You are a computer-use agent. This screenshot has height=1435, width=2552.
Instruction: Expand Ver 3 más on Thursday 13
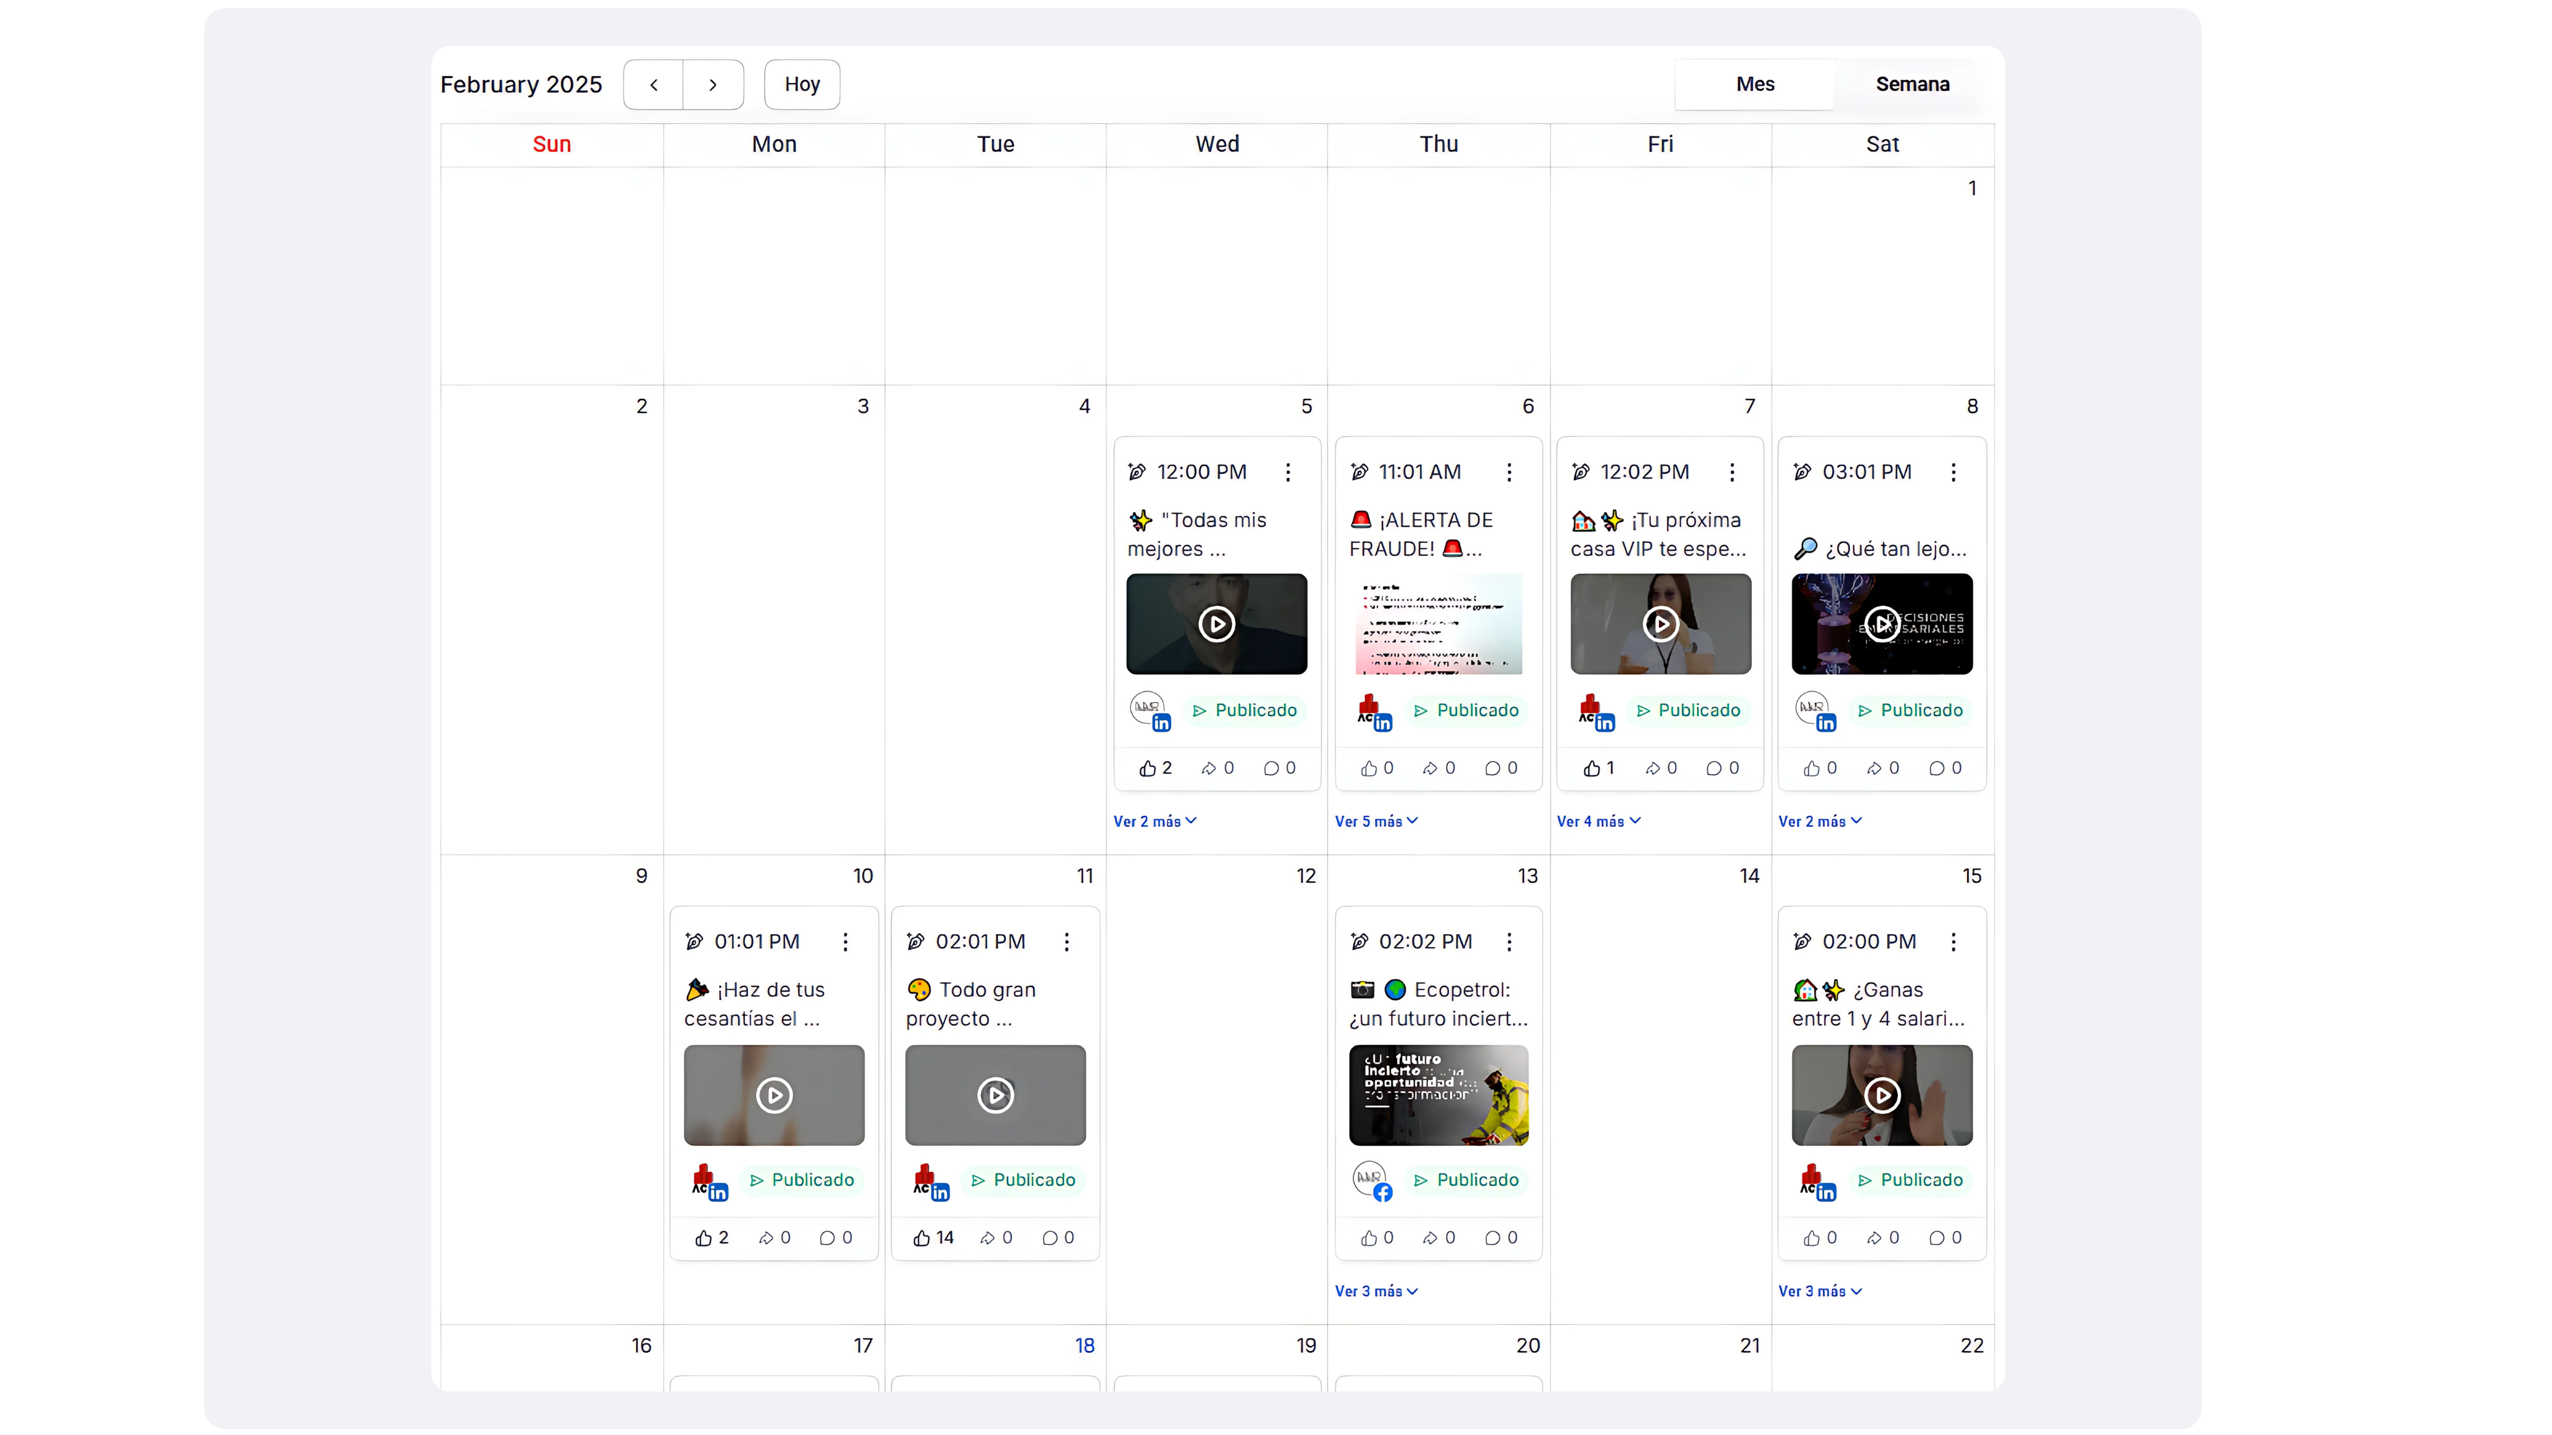1376,1291
